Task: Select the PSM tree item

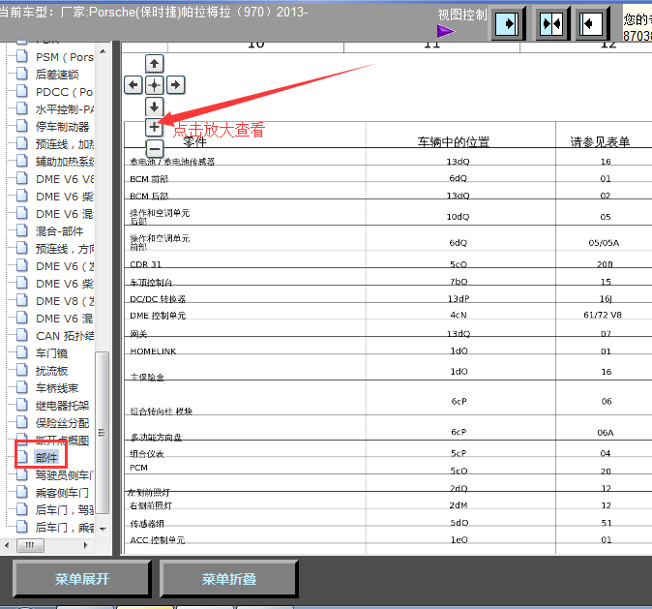Action: click(65, 57)
